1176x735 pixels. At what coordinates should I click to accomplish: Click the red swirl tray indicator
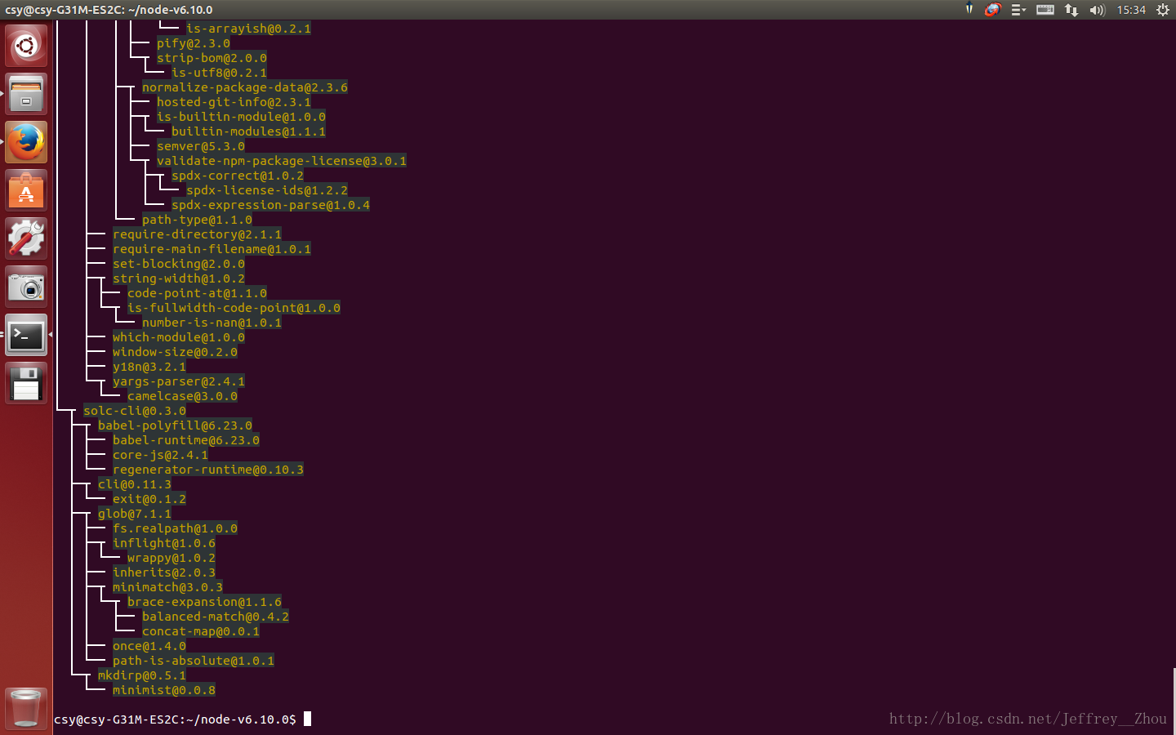992,10
